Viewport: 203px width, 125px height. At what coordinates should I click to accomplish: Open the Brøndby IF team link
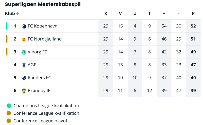(x=39, y=90)
